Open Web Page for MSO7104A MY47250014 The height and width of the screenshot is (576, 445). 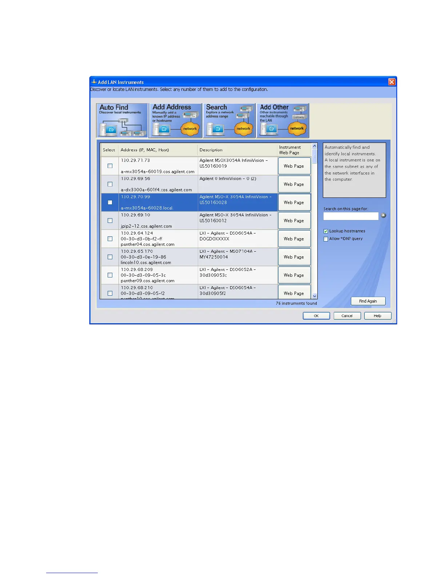click(294, 257)
